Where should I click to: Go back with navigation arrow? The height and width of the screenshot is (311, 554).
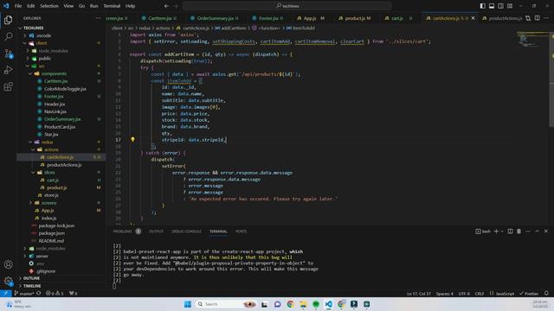pyautogui.click(x=166, y=6)
